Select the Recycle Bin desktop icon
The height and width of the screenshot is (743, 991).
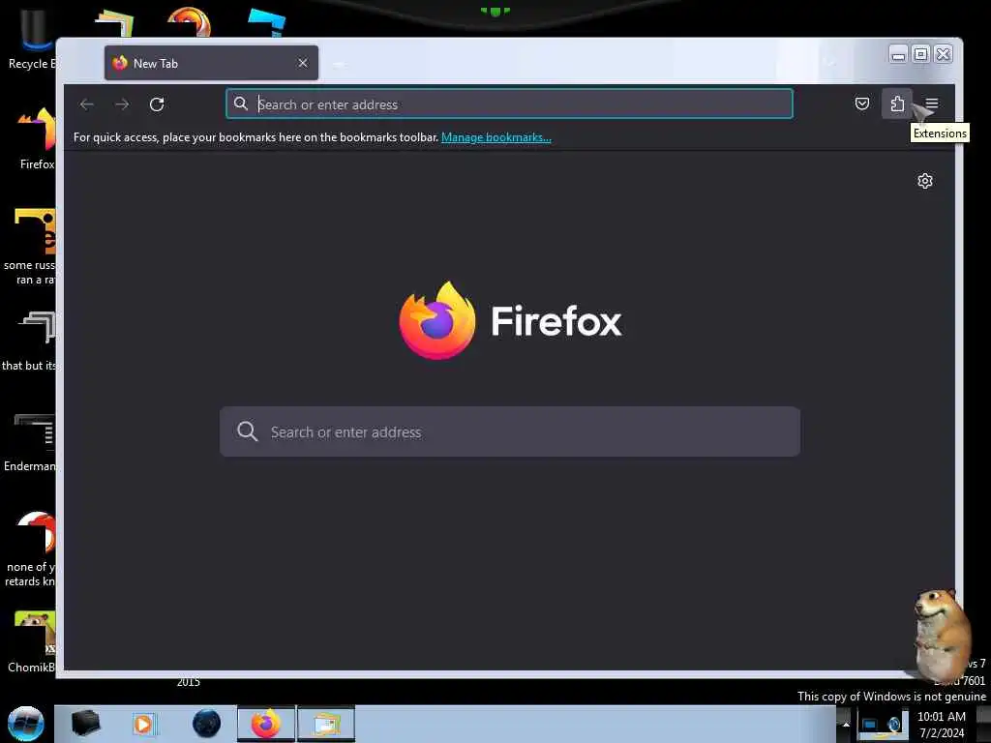tap(30, 40)
